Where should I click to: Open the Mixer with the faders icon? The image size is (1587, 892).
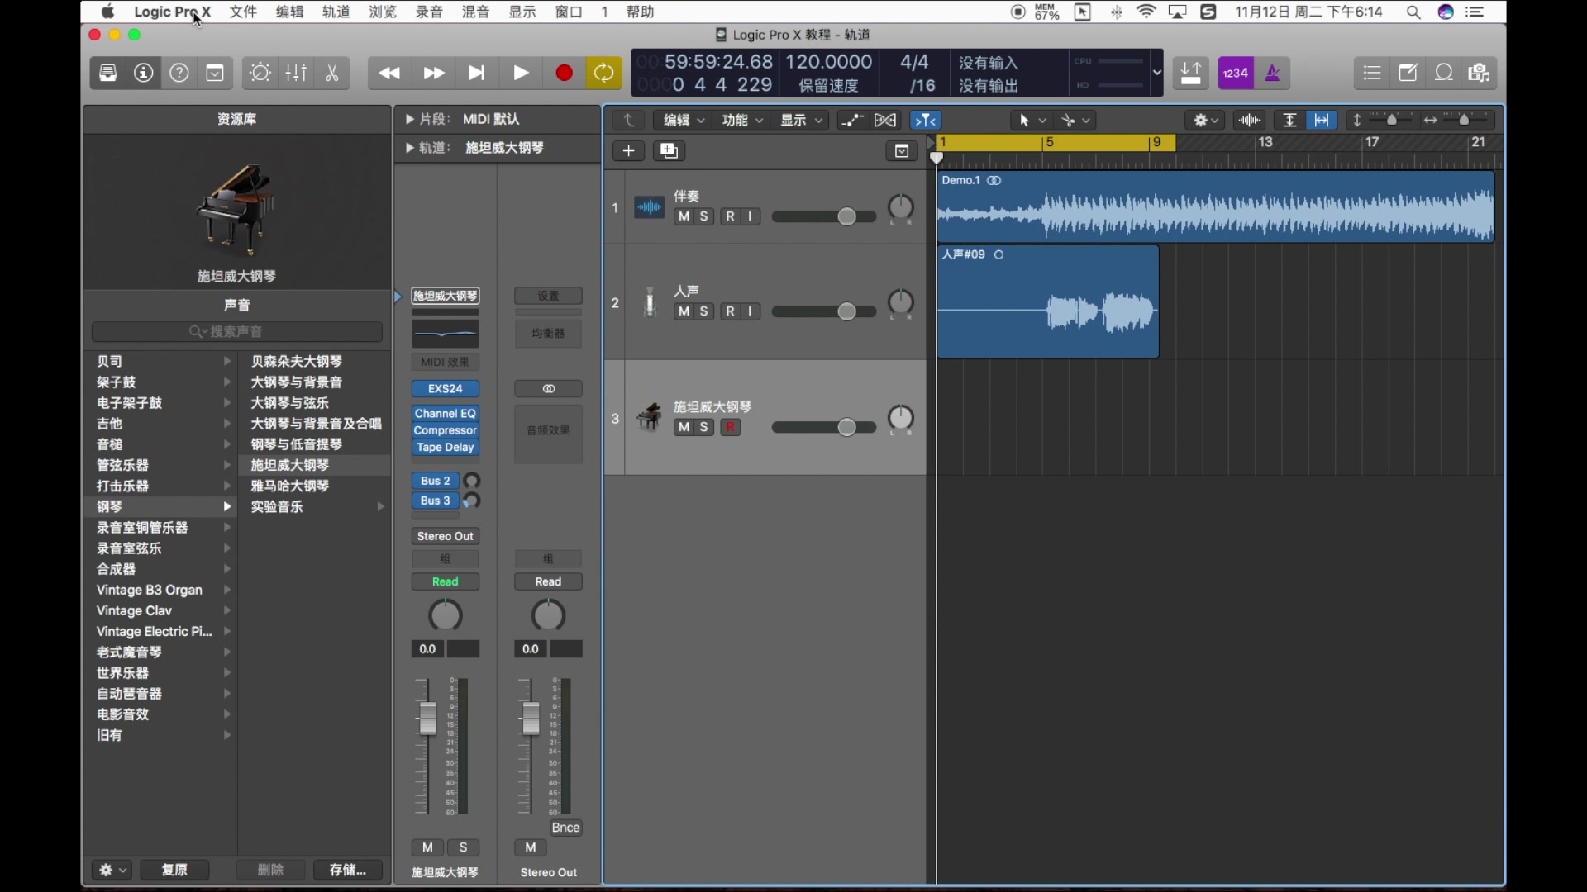(296, 73)
